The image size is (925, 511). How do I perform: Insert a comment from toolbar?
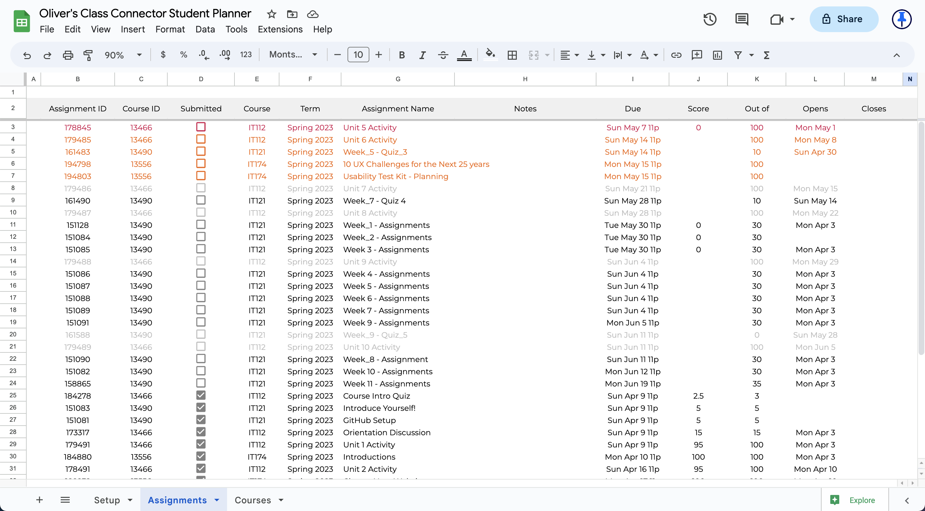[x=697, y=55]
